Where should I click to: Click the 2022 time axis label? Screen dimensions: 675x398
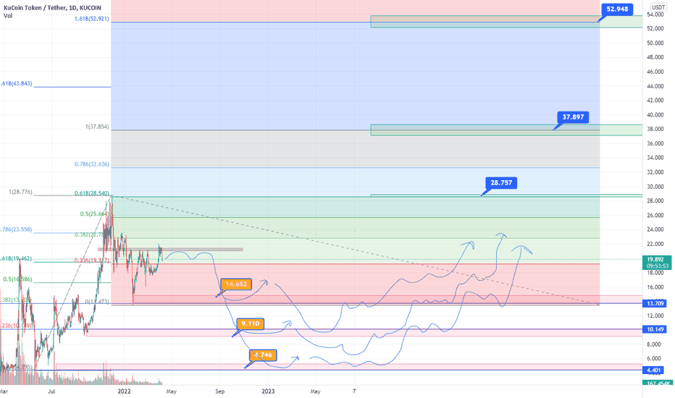point(125,391)
